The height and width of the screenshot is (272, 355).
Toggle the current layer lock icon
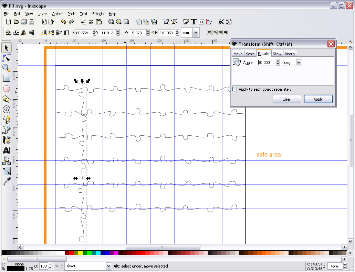(x=62, y=266)
